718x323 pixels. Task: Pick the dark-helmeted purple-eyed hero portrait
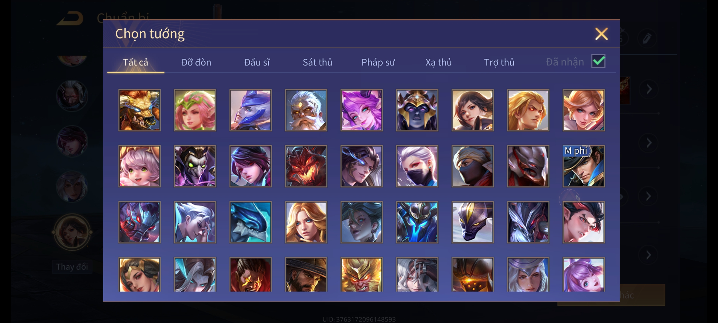point(417,110)
